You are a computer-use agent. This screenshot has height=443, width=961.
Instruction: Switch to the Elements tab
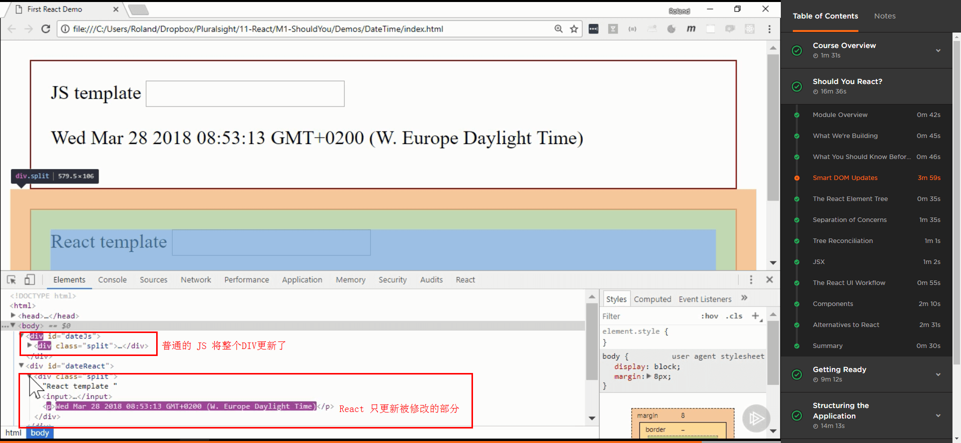[x=69, y=280]
